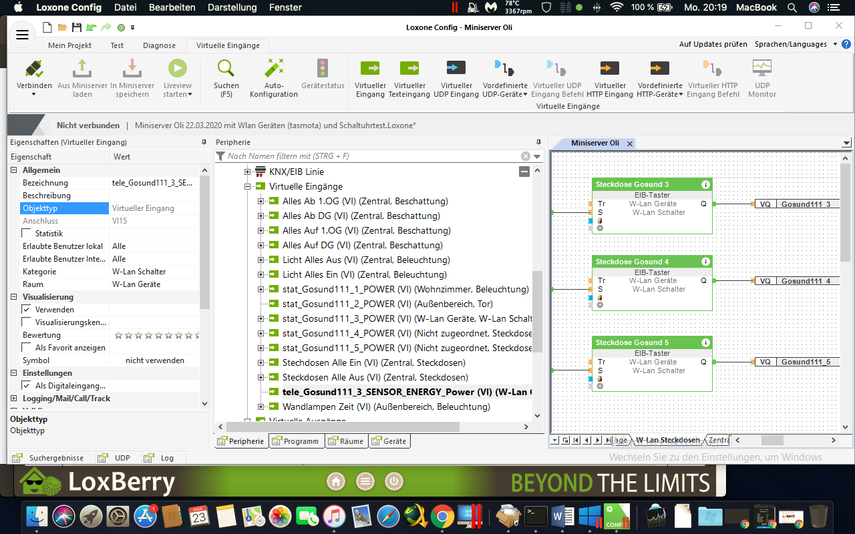Screen dimensions: 855x534
Task: Enable the Statistik checkbox
Action: 27,234
